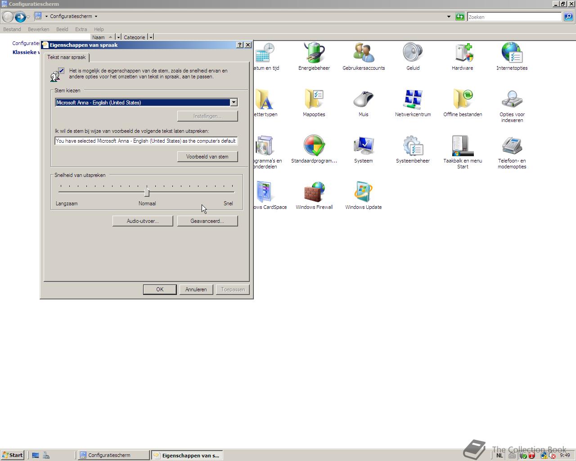Open the Categorie column dropdown arrow
This screenshot has height=461, width=576.
(x=151, y=37)
